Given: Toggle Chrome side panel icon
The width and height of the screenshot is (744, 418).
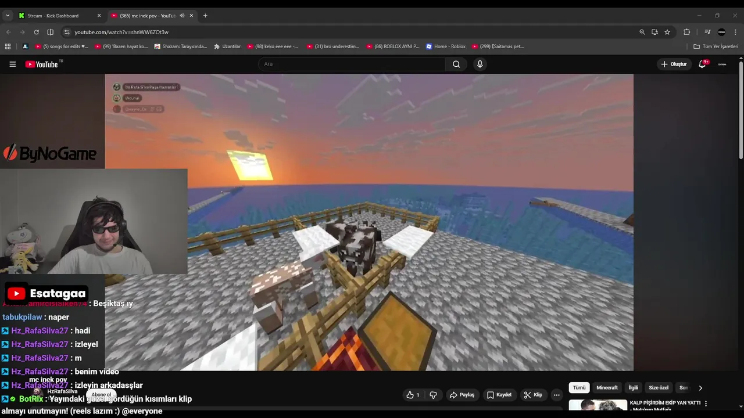Looking at the screenshot, I should click(50, 32).
